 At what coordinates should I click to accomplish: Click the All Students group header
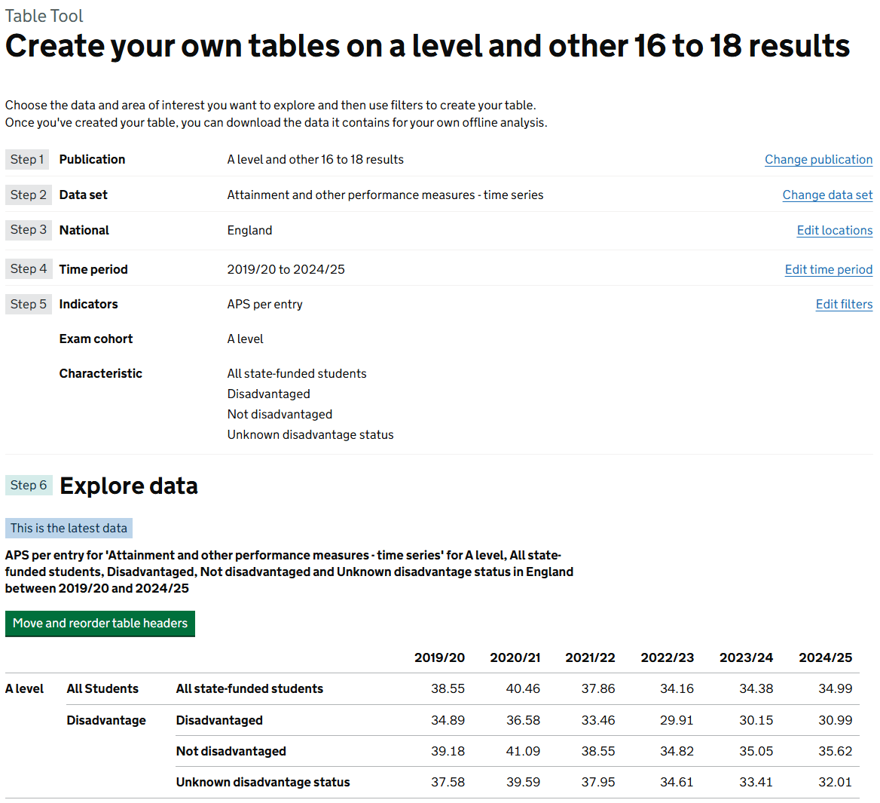102,689
